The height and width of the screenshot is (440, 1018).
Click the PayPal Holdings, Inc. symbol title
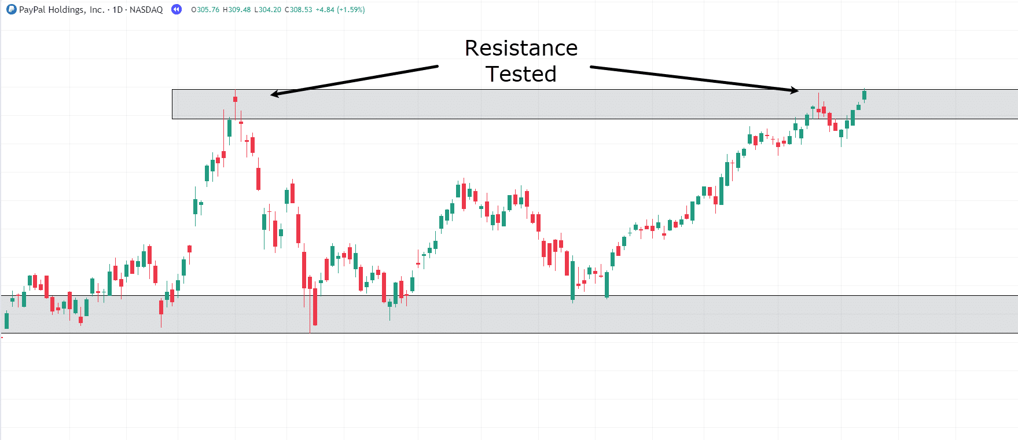pos(61,10)
